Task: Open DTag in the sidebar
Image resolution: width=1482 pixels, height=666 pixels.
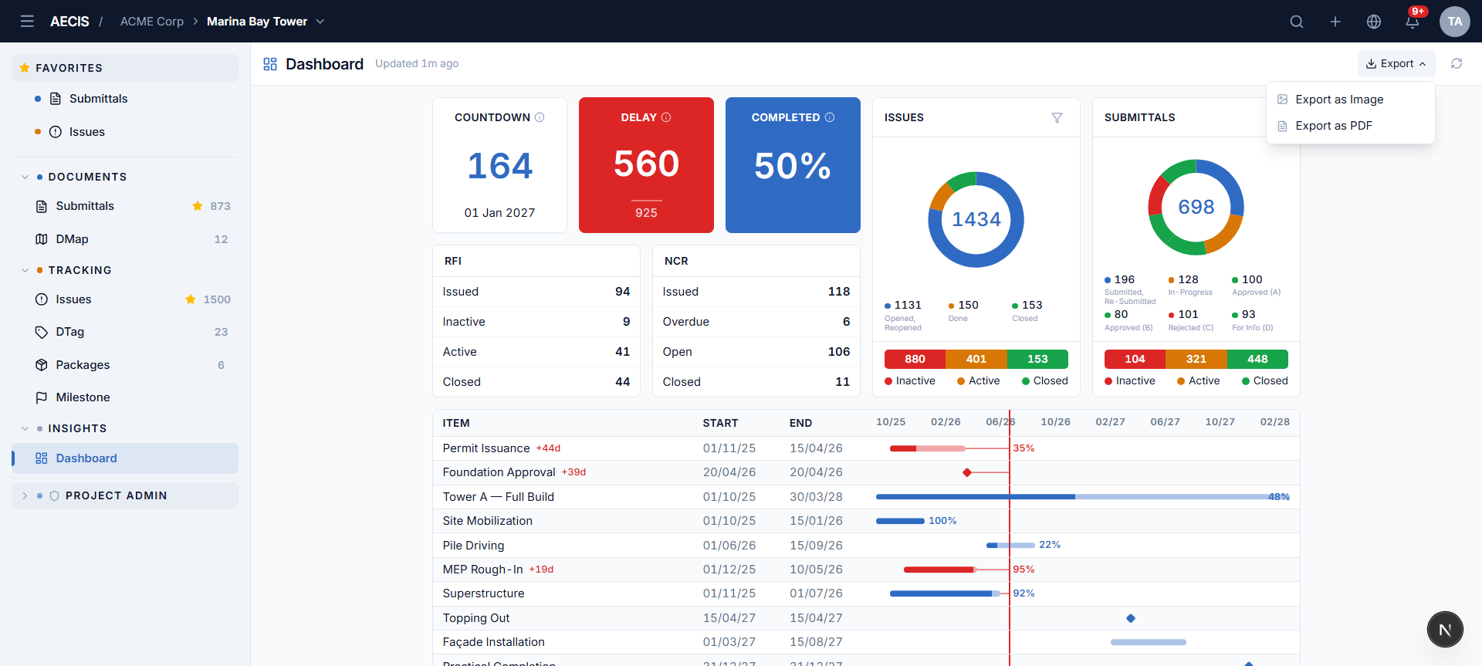Action: [125, 332]
